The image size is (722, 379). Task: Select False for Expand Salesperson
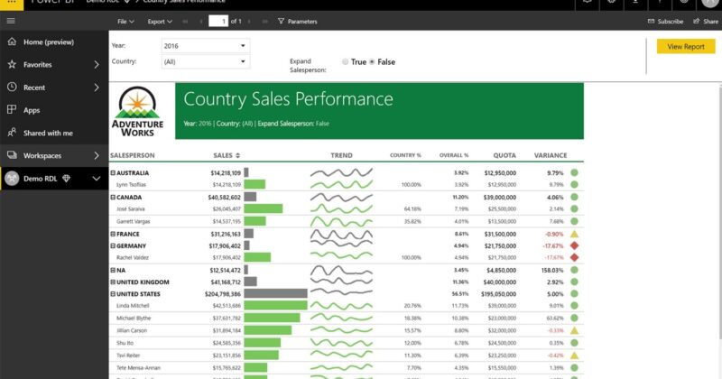(x=372, y=61)
